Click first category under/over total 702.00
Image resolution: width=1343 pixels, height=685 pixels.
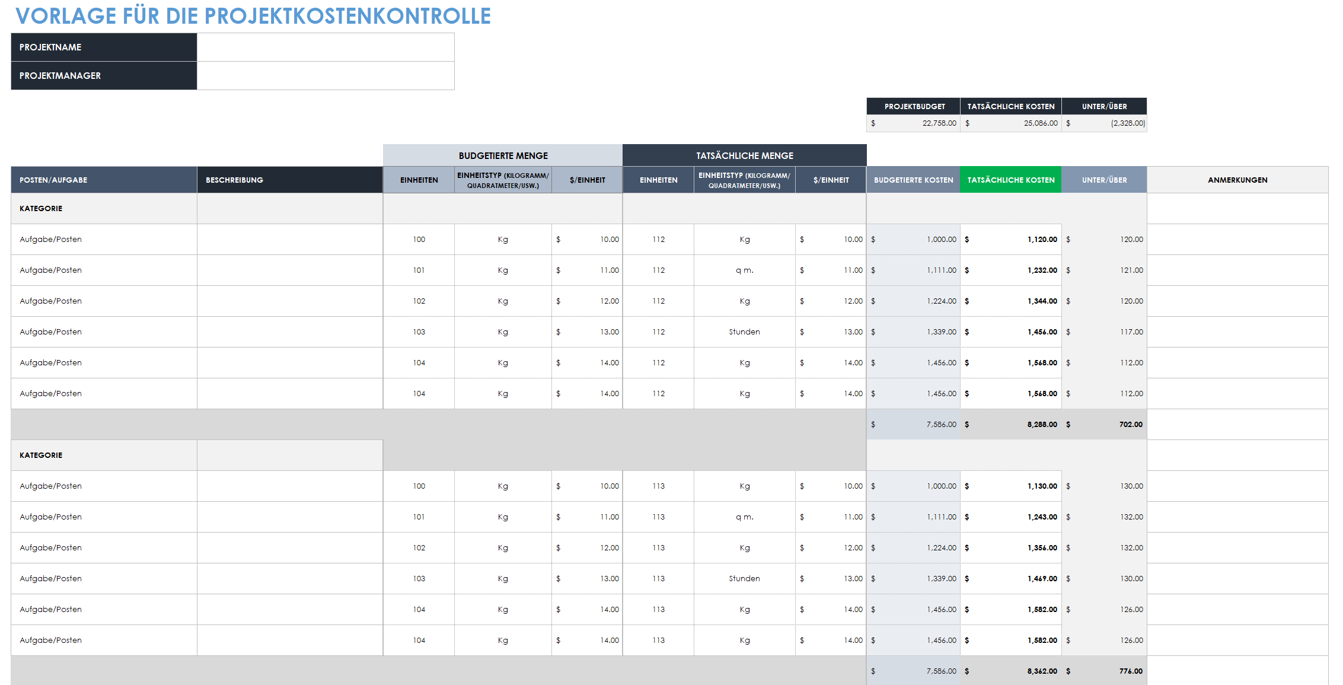(x=1104, y=425)
